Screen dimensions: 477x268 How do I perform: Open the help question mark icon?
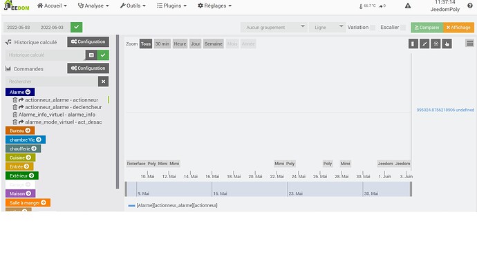pos(469,6)
